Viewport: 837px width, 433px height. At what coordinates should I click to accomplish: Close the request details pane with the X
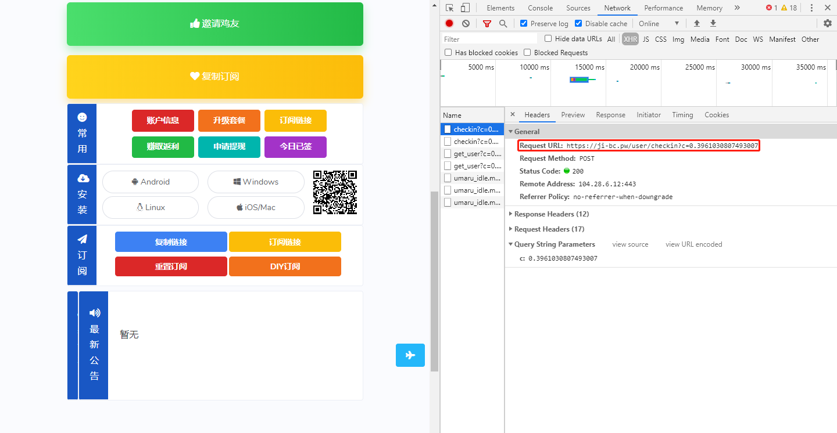click(512, 114)
